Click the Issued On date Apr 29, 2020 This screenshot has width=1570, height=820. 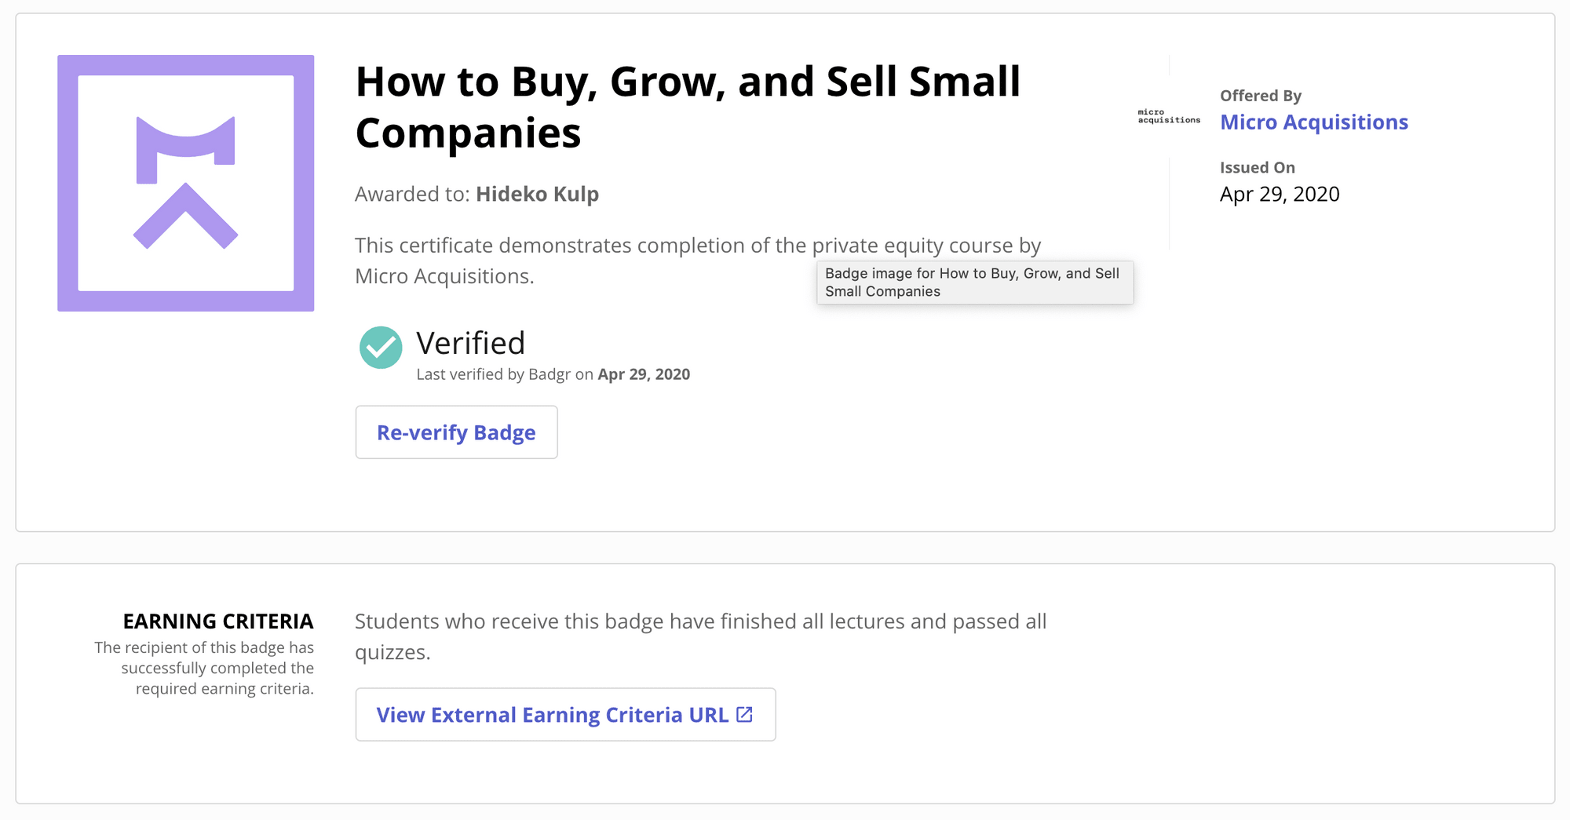pyautogui.click(x=1280, y=194)
